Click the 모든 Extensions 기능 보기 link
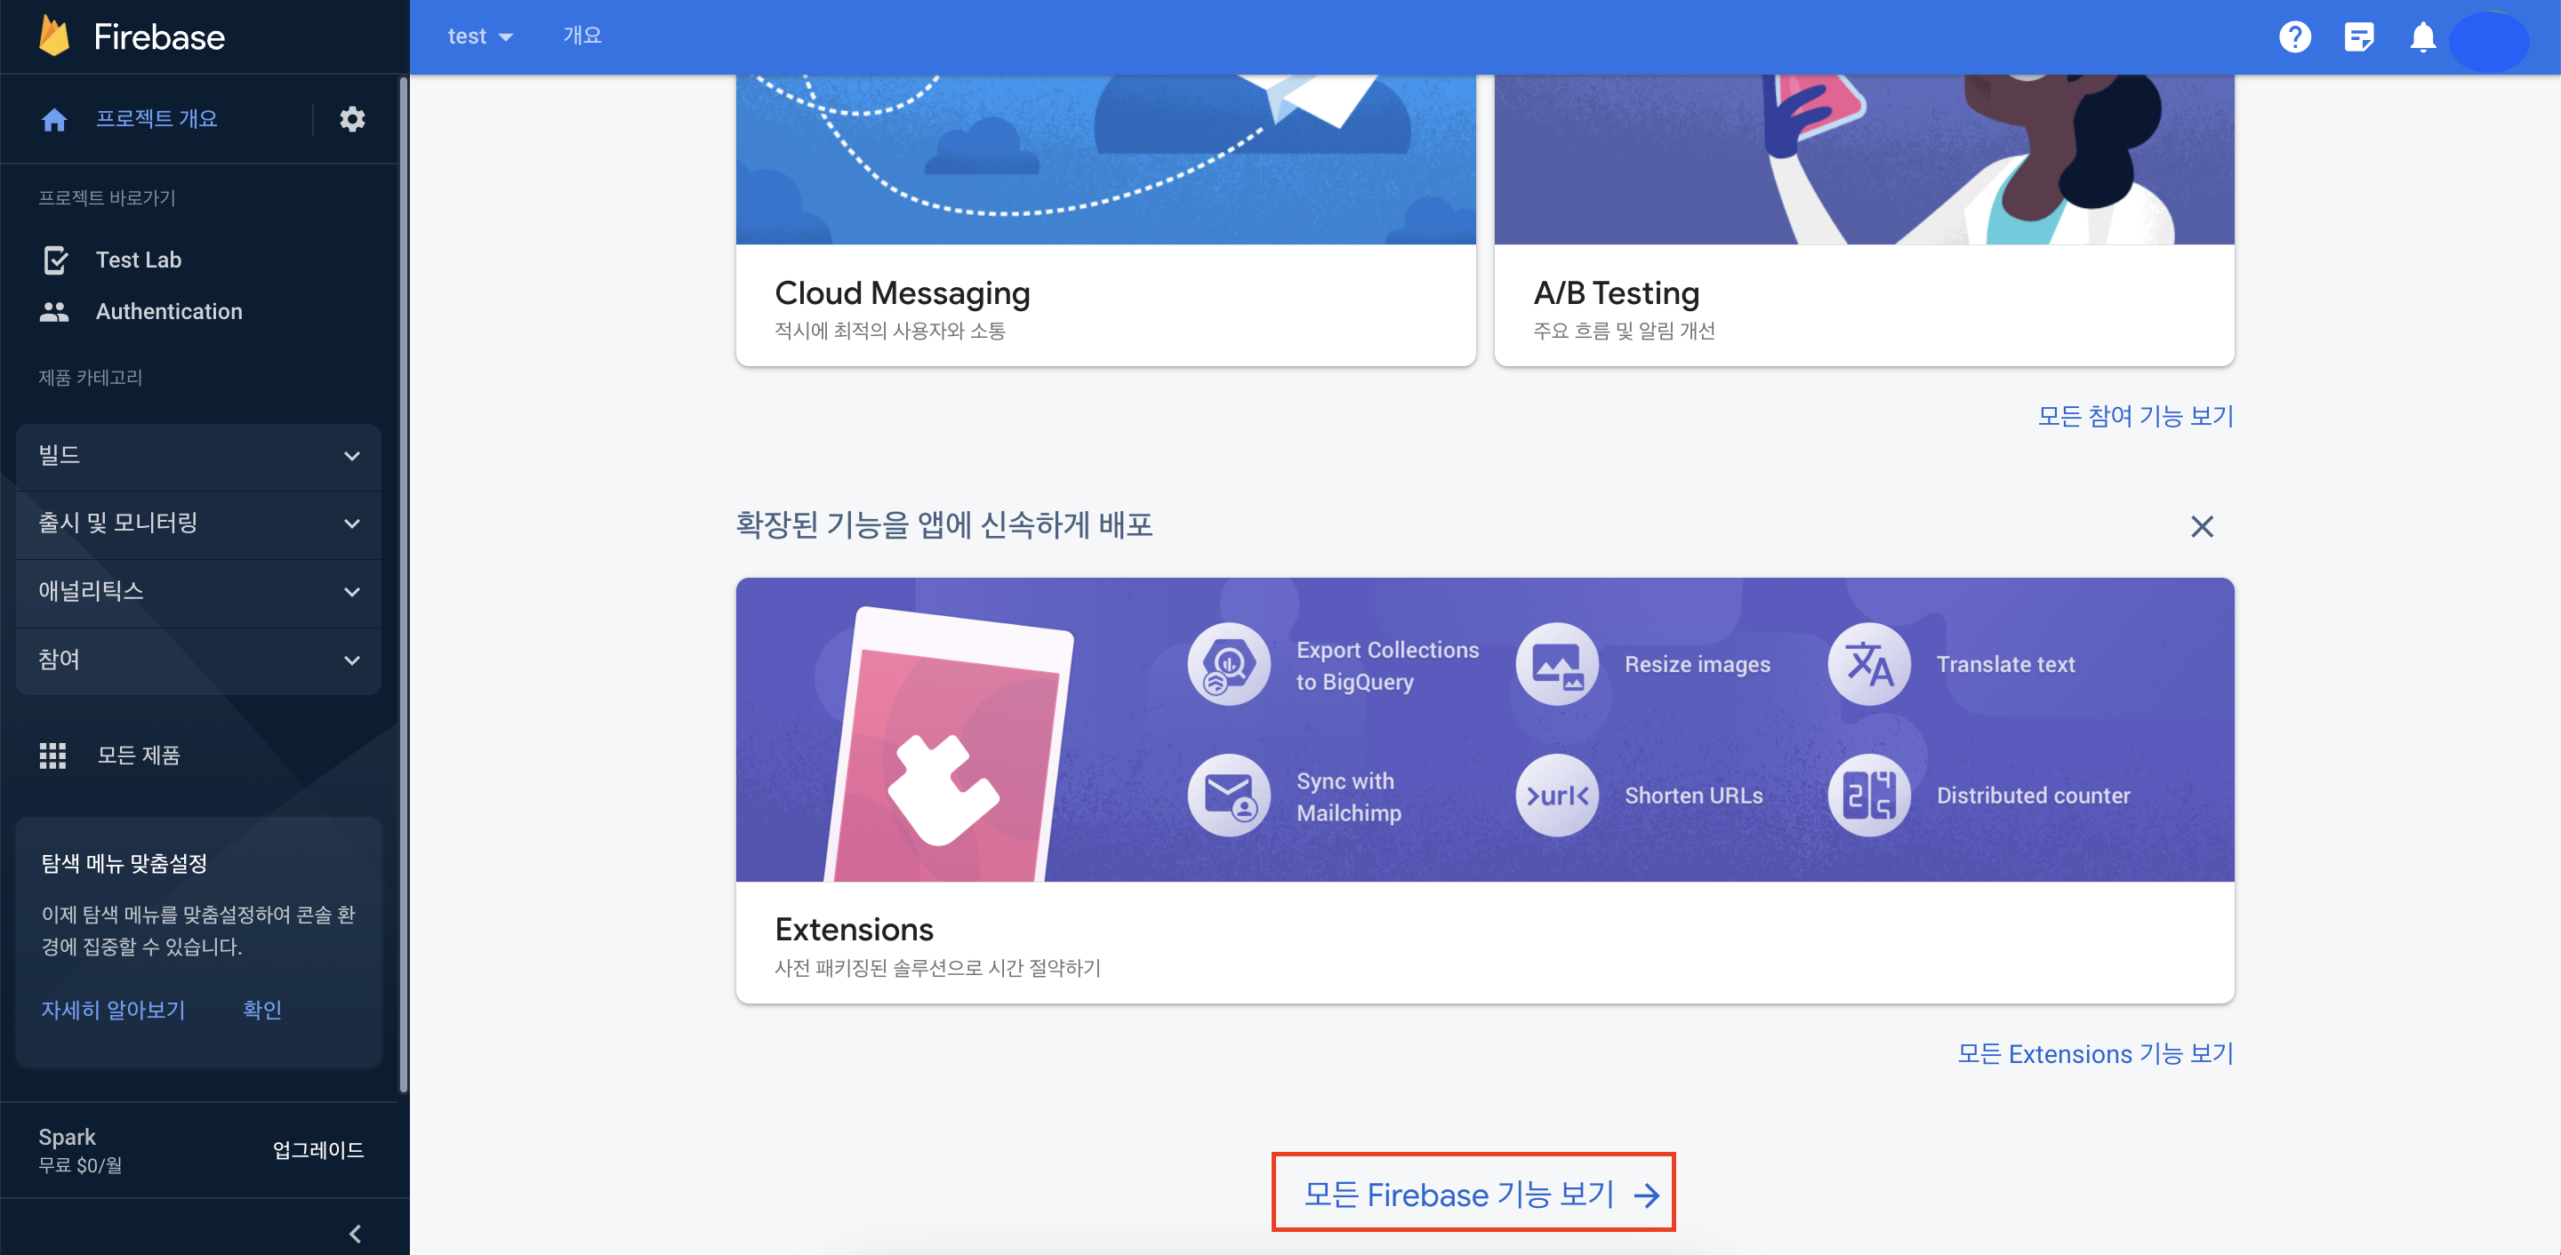 (2096, 1054)
